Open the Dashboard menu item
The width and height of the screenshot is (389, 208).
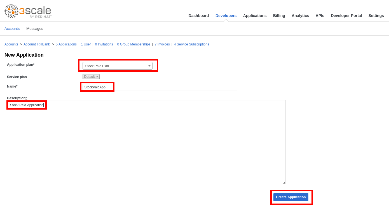pos(198,16)
